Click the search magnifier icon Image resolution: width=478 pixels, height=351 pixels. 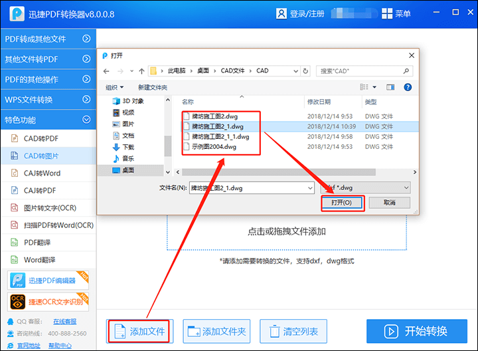point(406,71)
